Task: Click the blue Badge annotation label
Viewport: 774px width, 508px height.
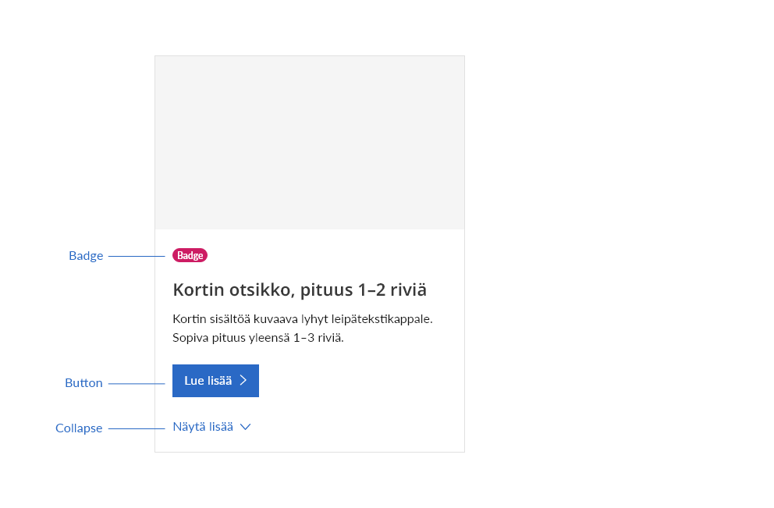Action: [x=86, y=256]
